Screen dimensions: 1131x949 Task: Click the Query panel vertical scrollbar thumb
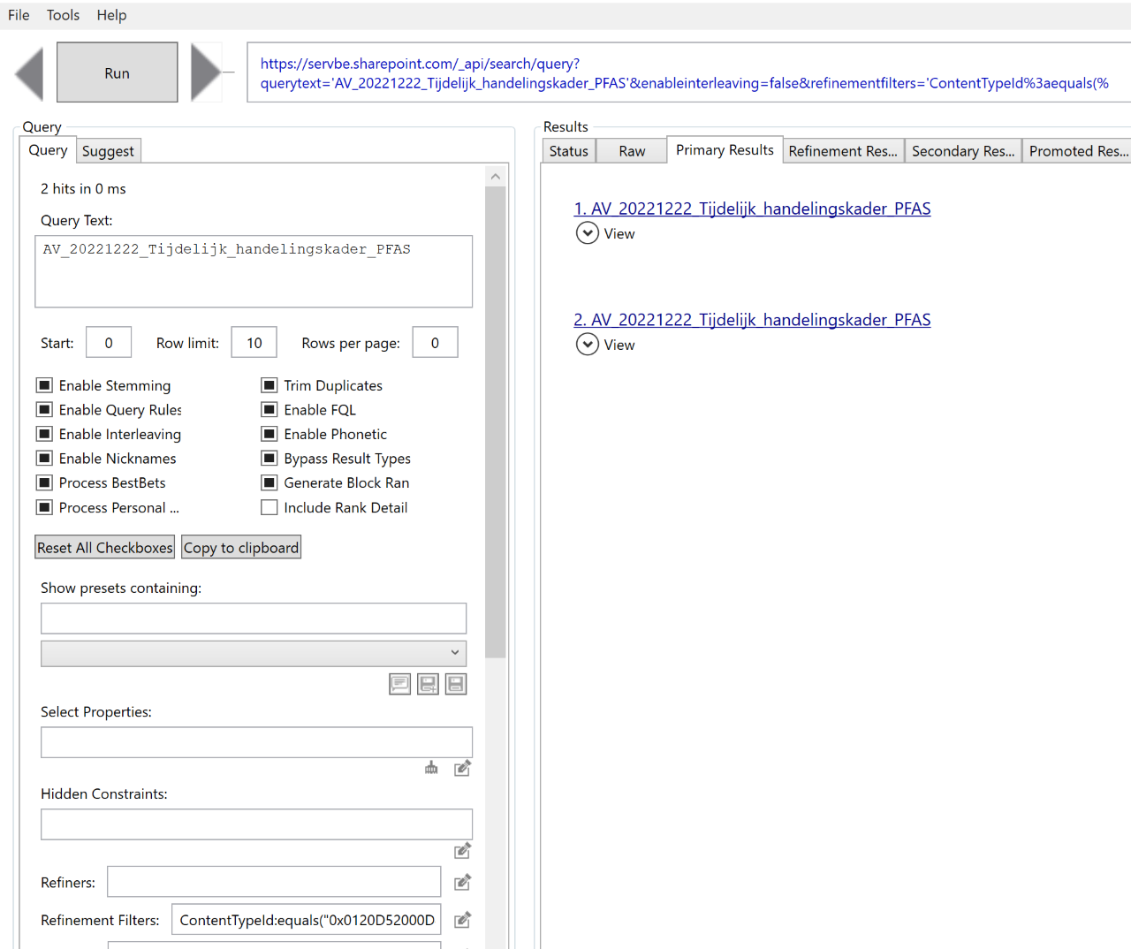coord(496,422)
